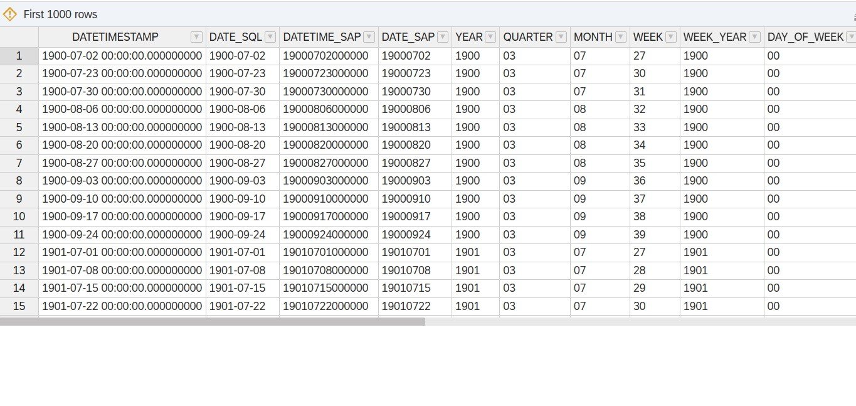Select WEEK cell with value 27 in row 1
This screenshot has height=406, width=856.
point(655,56)
